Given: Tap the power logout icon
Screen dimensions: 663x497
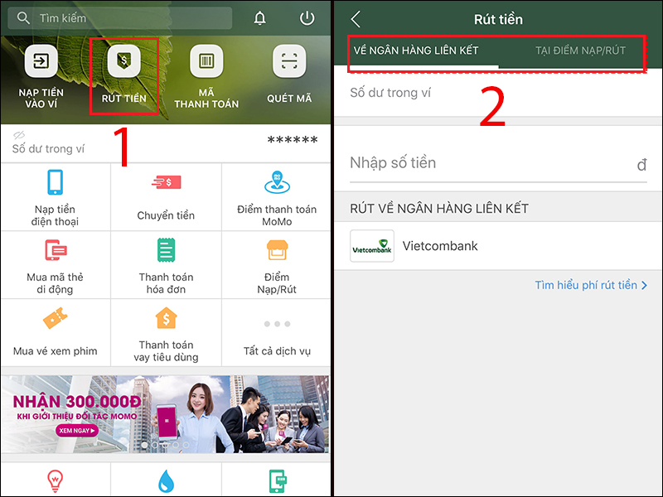Looking at the screenshot, I should point(307,18).
